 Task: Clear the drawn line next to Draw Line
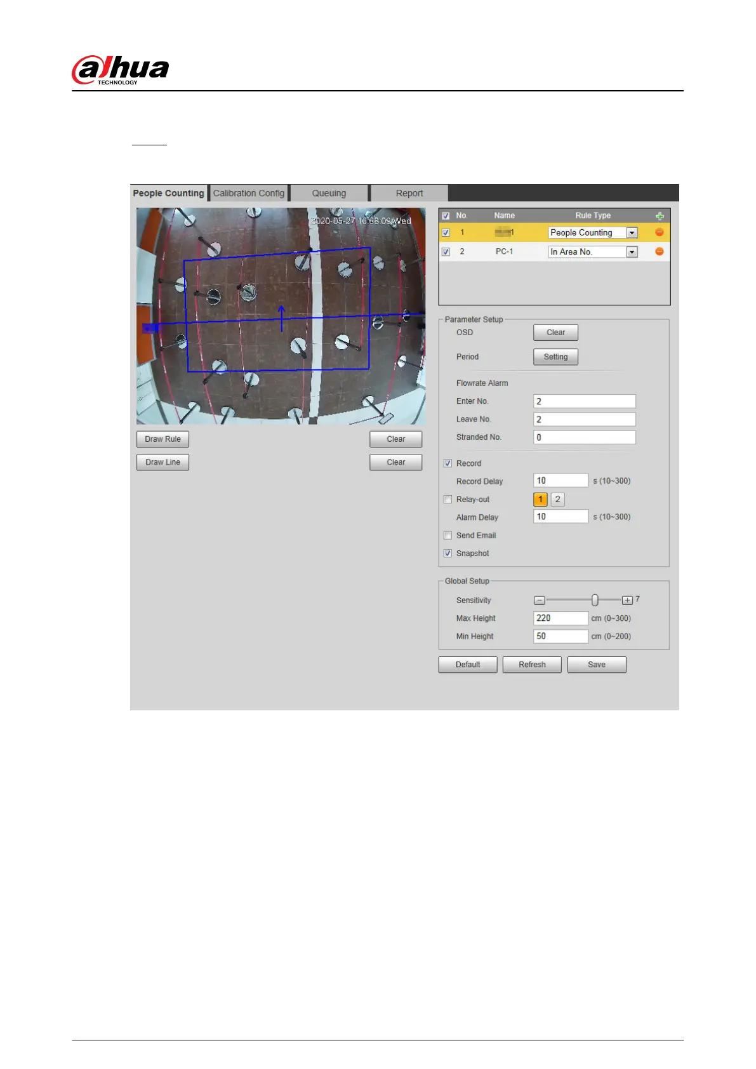[396, 462]
